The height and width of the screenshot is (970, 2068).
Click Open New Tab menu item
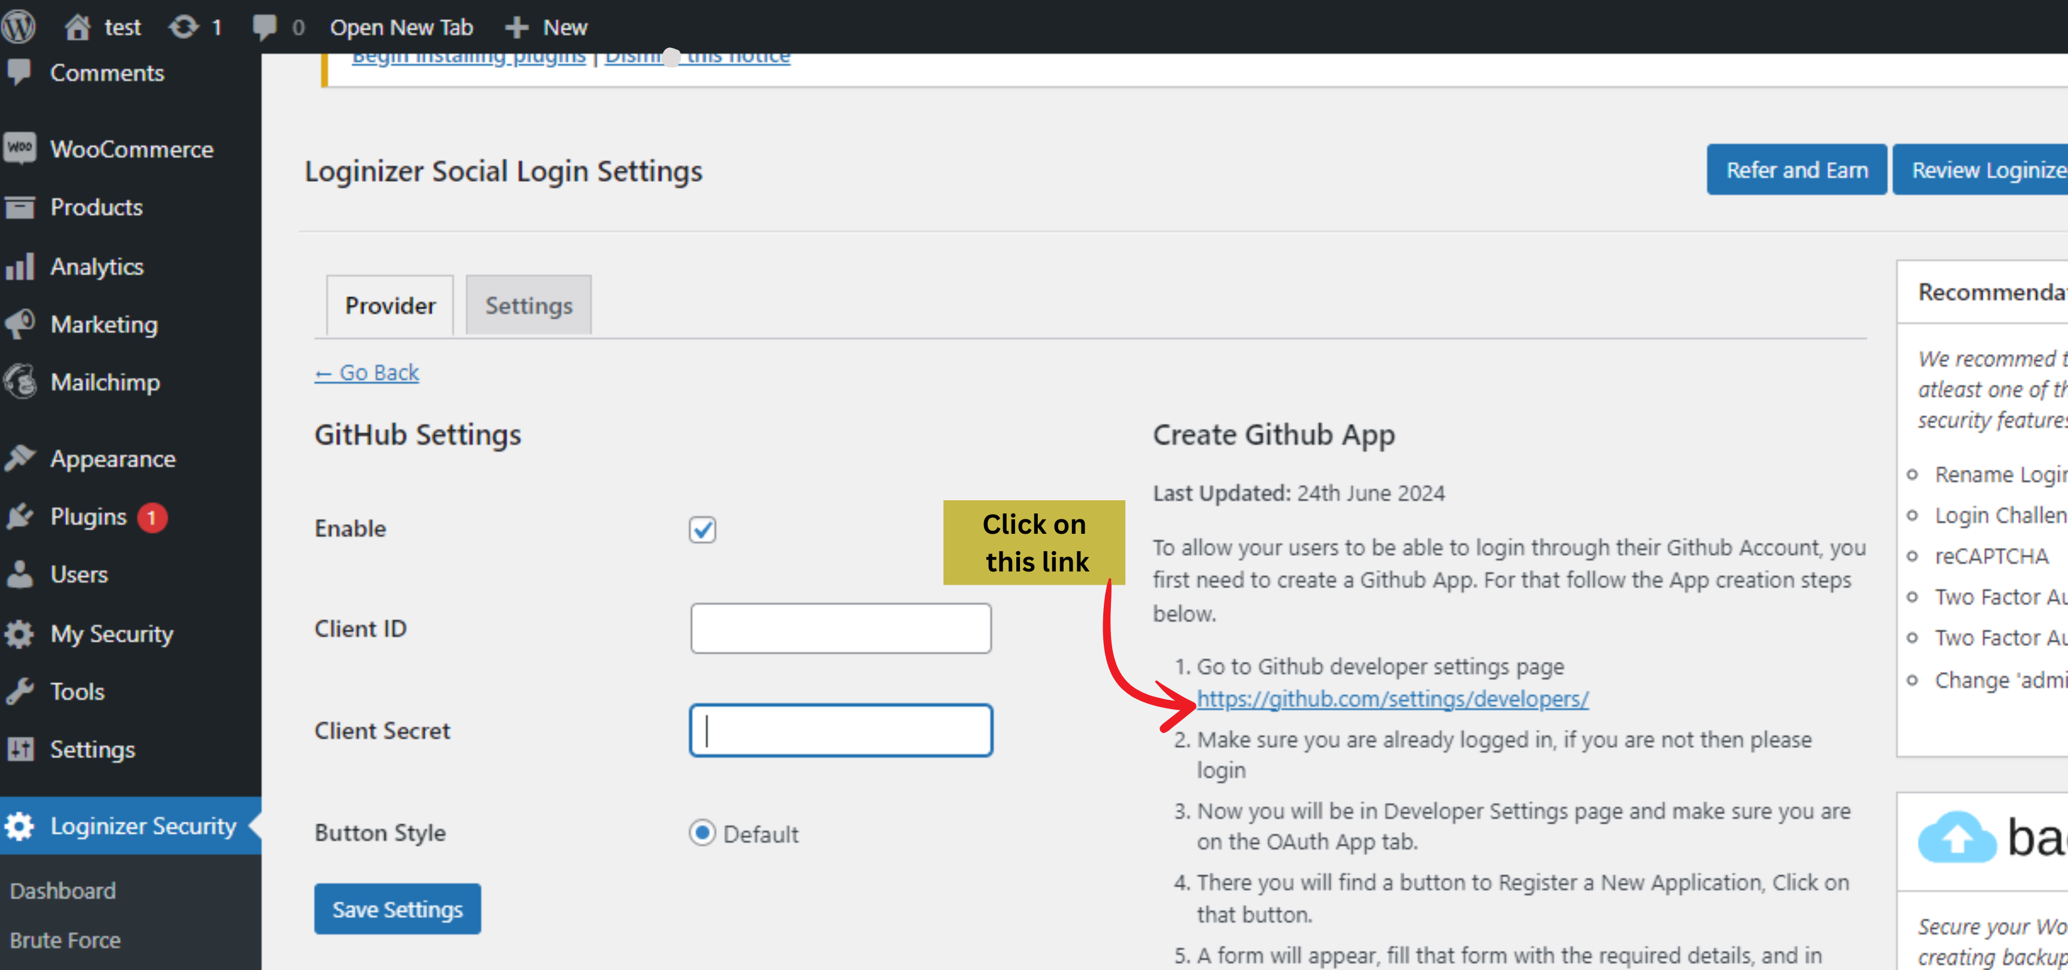click(402, 25)
